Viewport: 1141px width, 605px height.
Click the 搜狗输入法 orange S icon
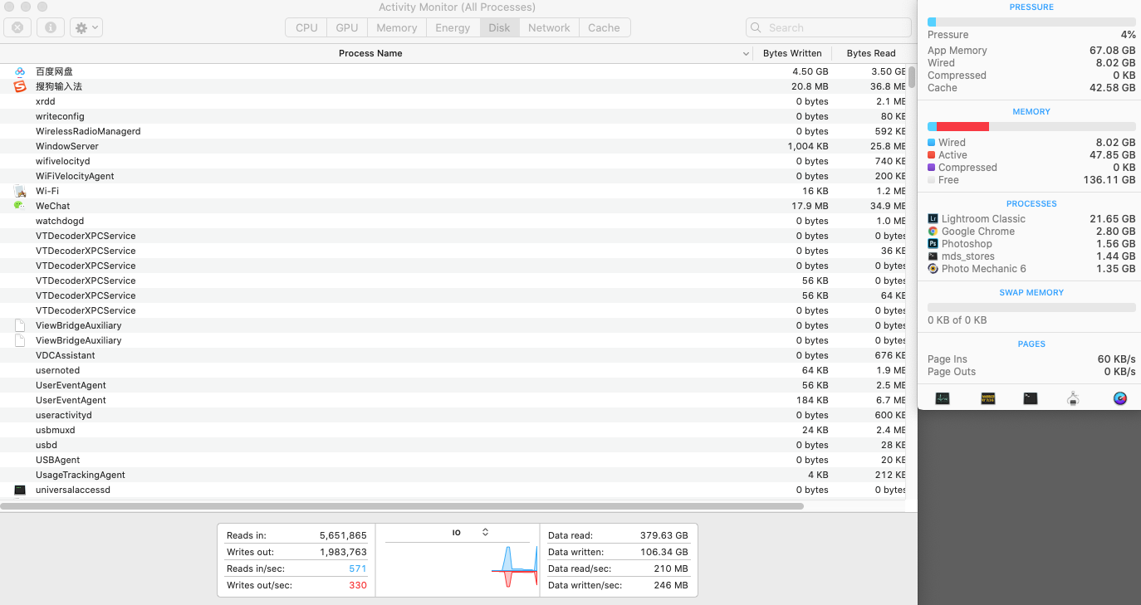pos(20,86)
